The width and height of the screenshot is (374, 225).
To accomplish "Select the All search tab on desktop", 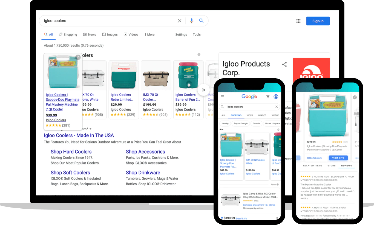I will [x=48, y=35].
